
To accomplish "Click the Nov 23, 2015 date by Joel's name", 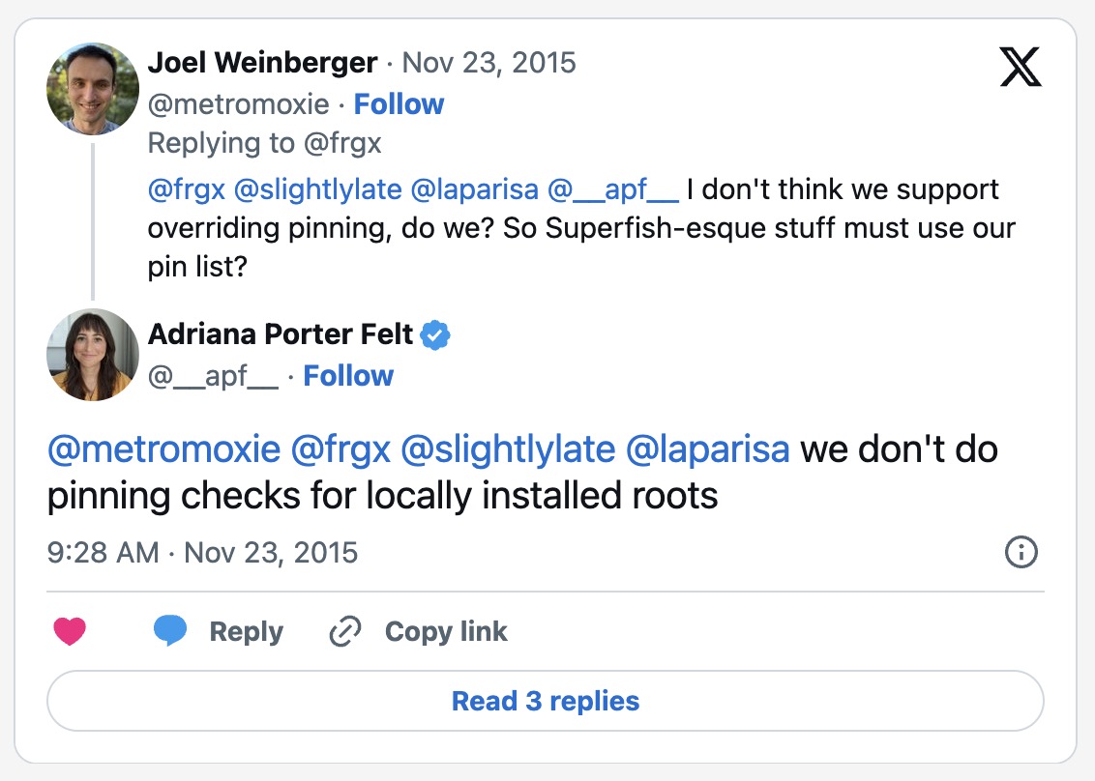I will pyautogui.click(x=488, y=63).
